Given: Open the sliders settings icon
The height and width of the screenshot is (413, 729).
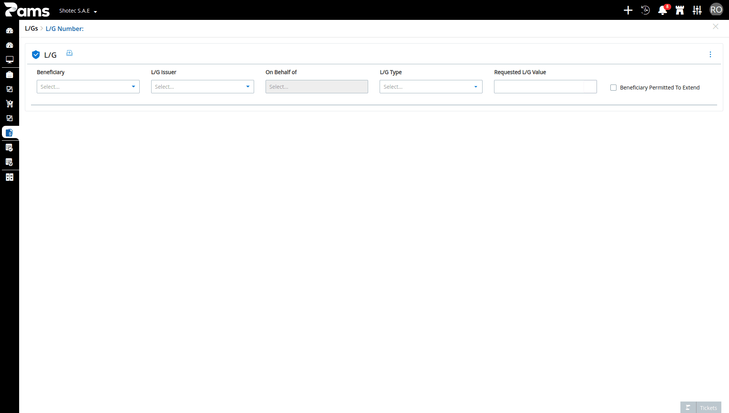Looking at the screenshot, I should pos(697,10).
